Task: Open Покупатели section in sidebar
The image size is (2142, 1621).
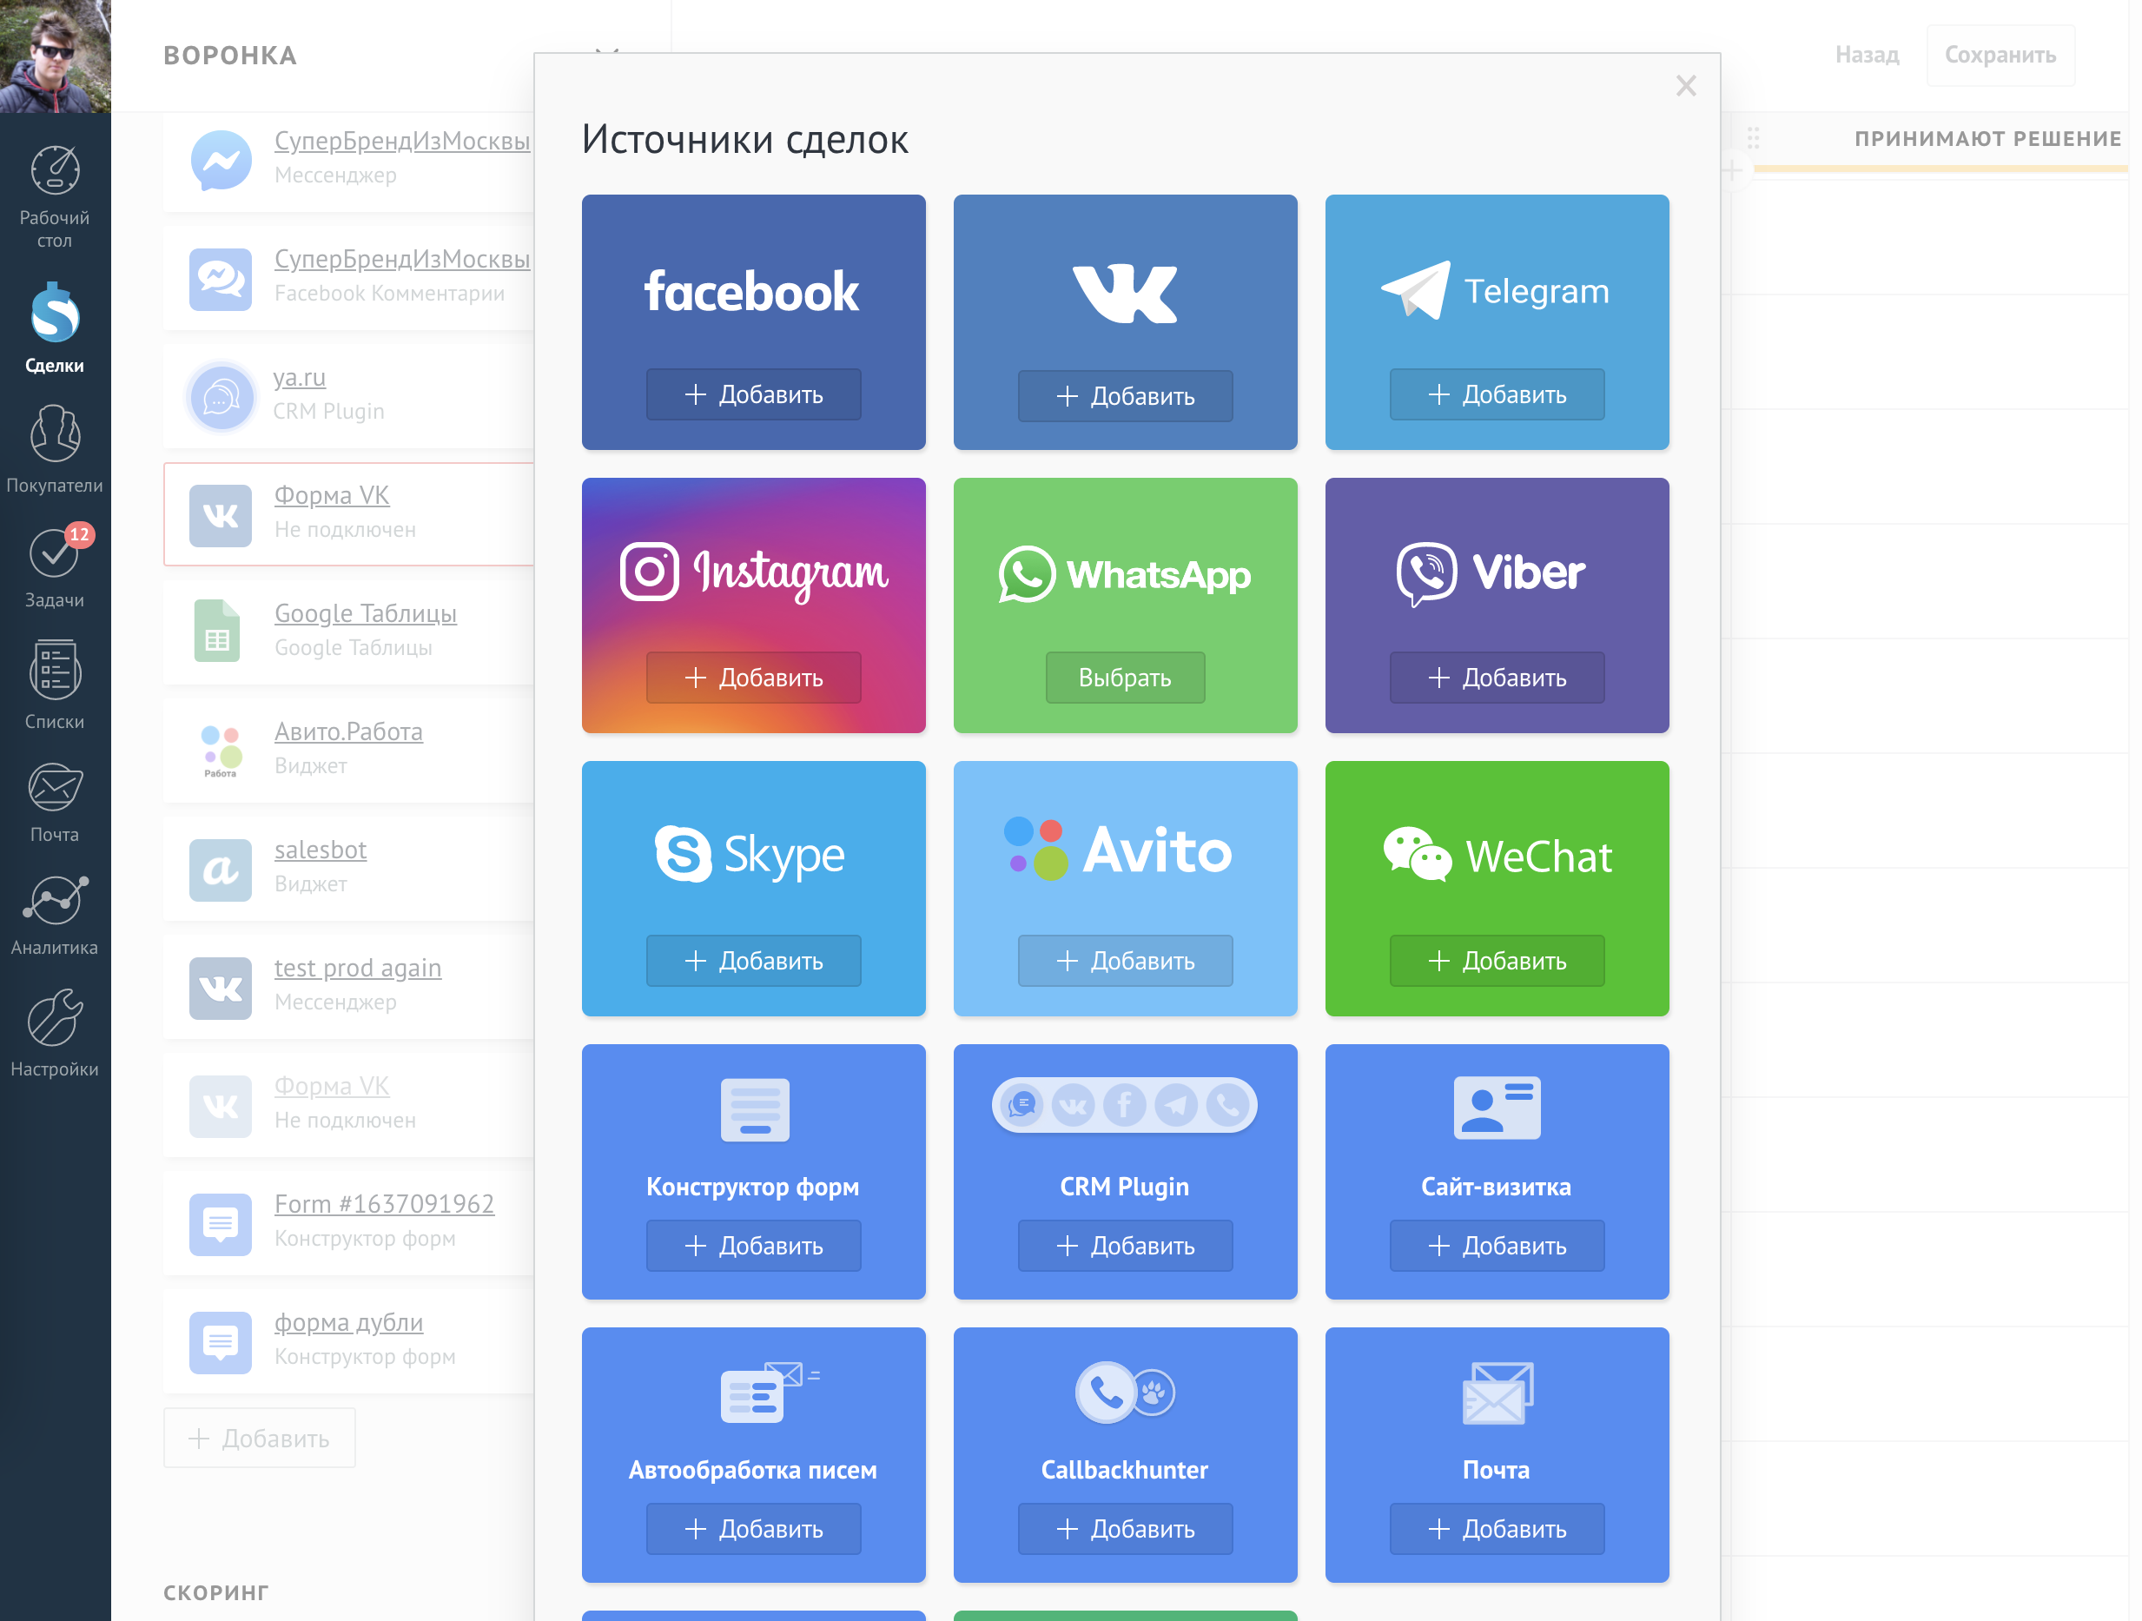Action: [54, 449]
